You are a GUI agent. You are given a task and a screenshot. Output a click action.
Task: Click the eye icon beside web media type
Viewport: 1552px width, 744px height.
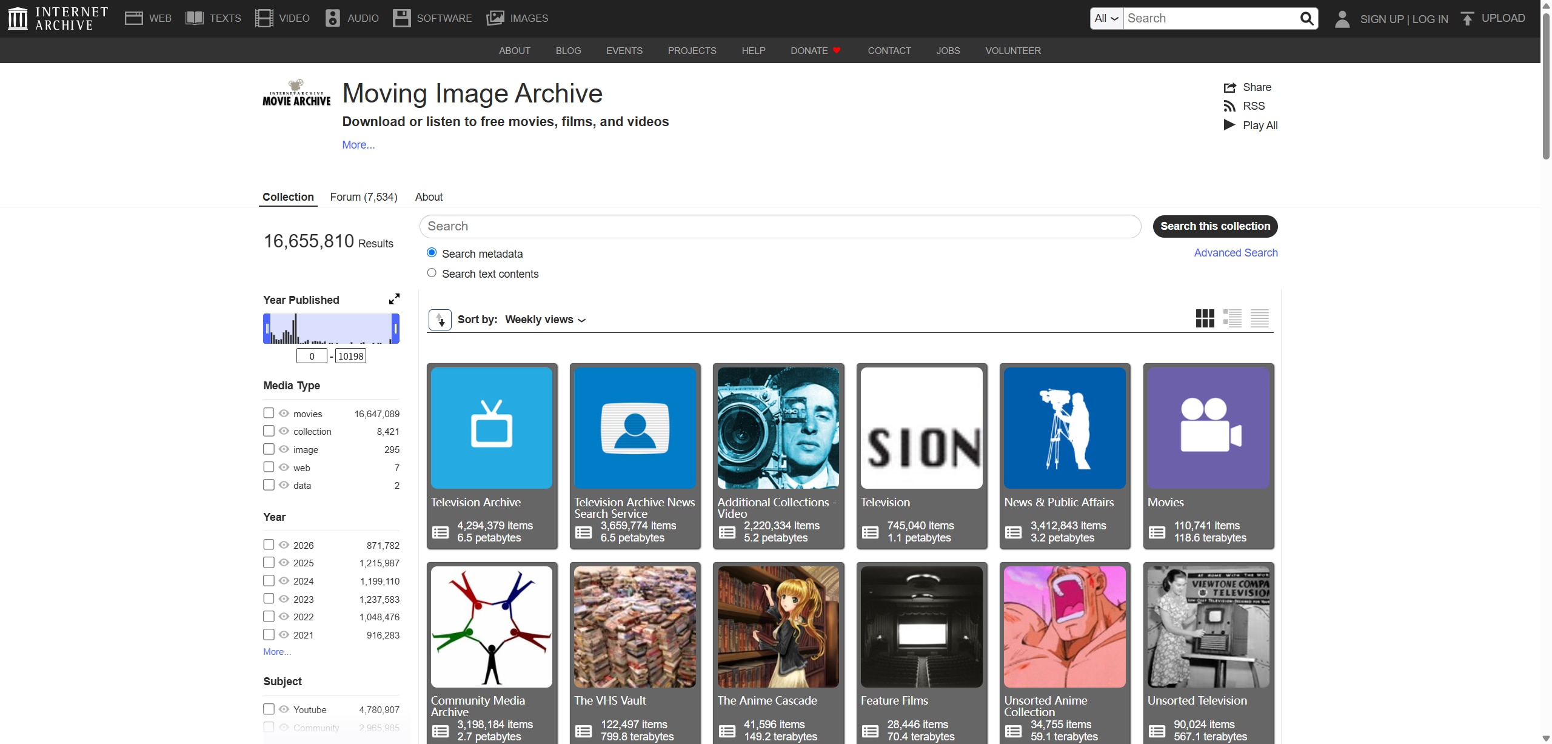(284, 468)
